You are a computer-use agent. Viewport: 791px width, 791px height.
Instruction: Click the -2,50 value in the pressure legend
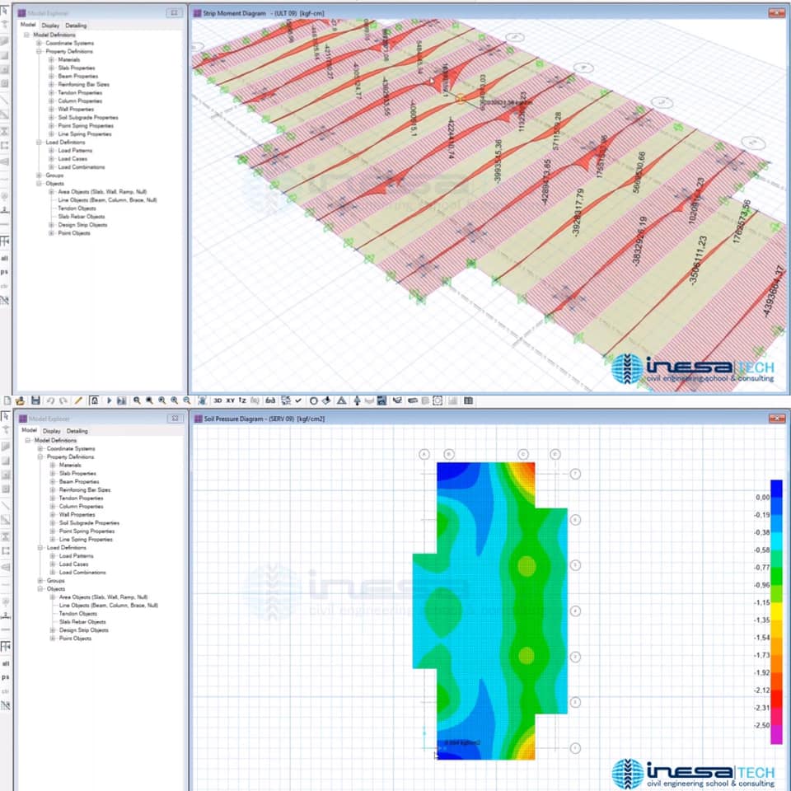point(761,725)
